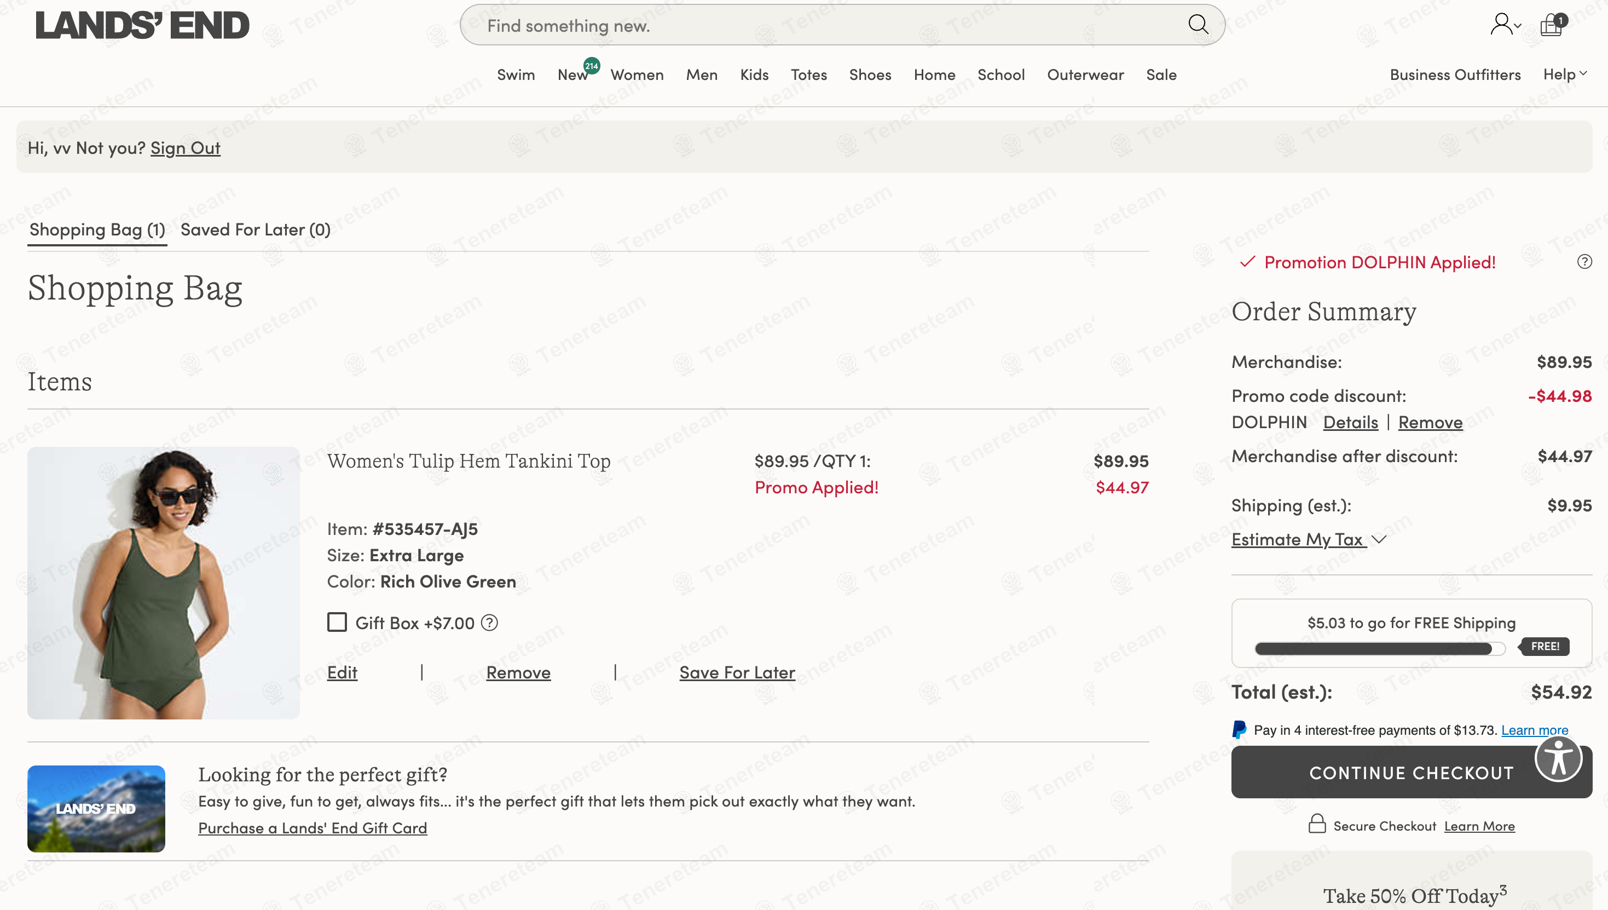This screenshot has width=1608, height=910.
Task: Click the New items 214 badge
Action: tap(592, 66)
